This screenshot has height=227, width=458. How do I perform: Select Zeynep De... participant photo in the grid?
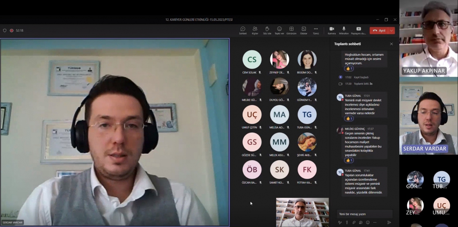click(x=279, y=59)
